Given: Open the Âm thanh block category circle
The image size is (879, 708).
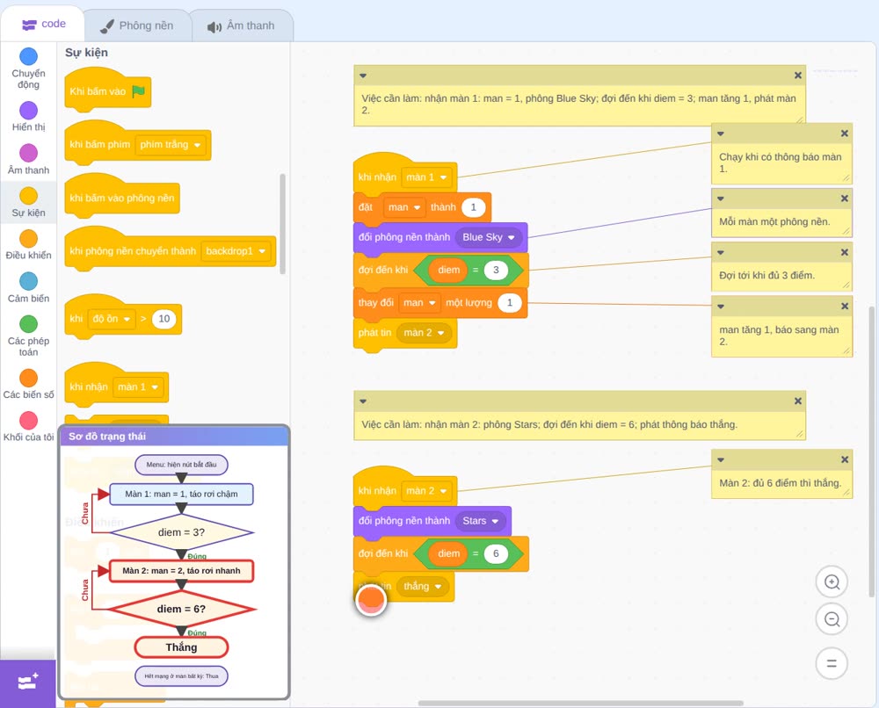Looking at the screenshot, I should (29, 152).
